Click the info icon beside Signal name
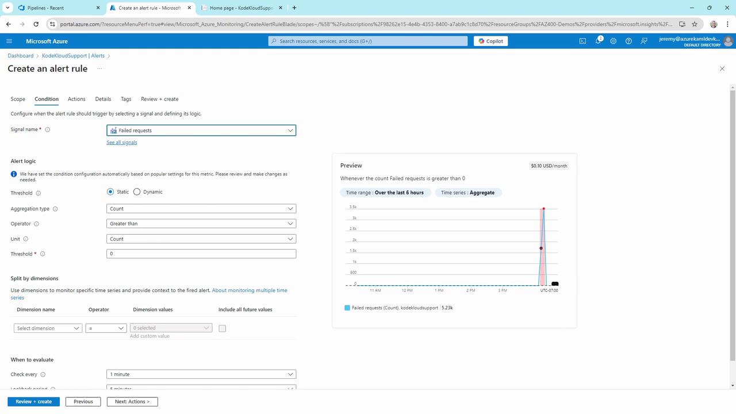The image size is (736, 414). pyautogui.click(x=48, y=129)
